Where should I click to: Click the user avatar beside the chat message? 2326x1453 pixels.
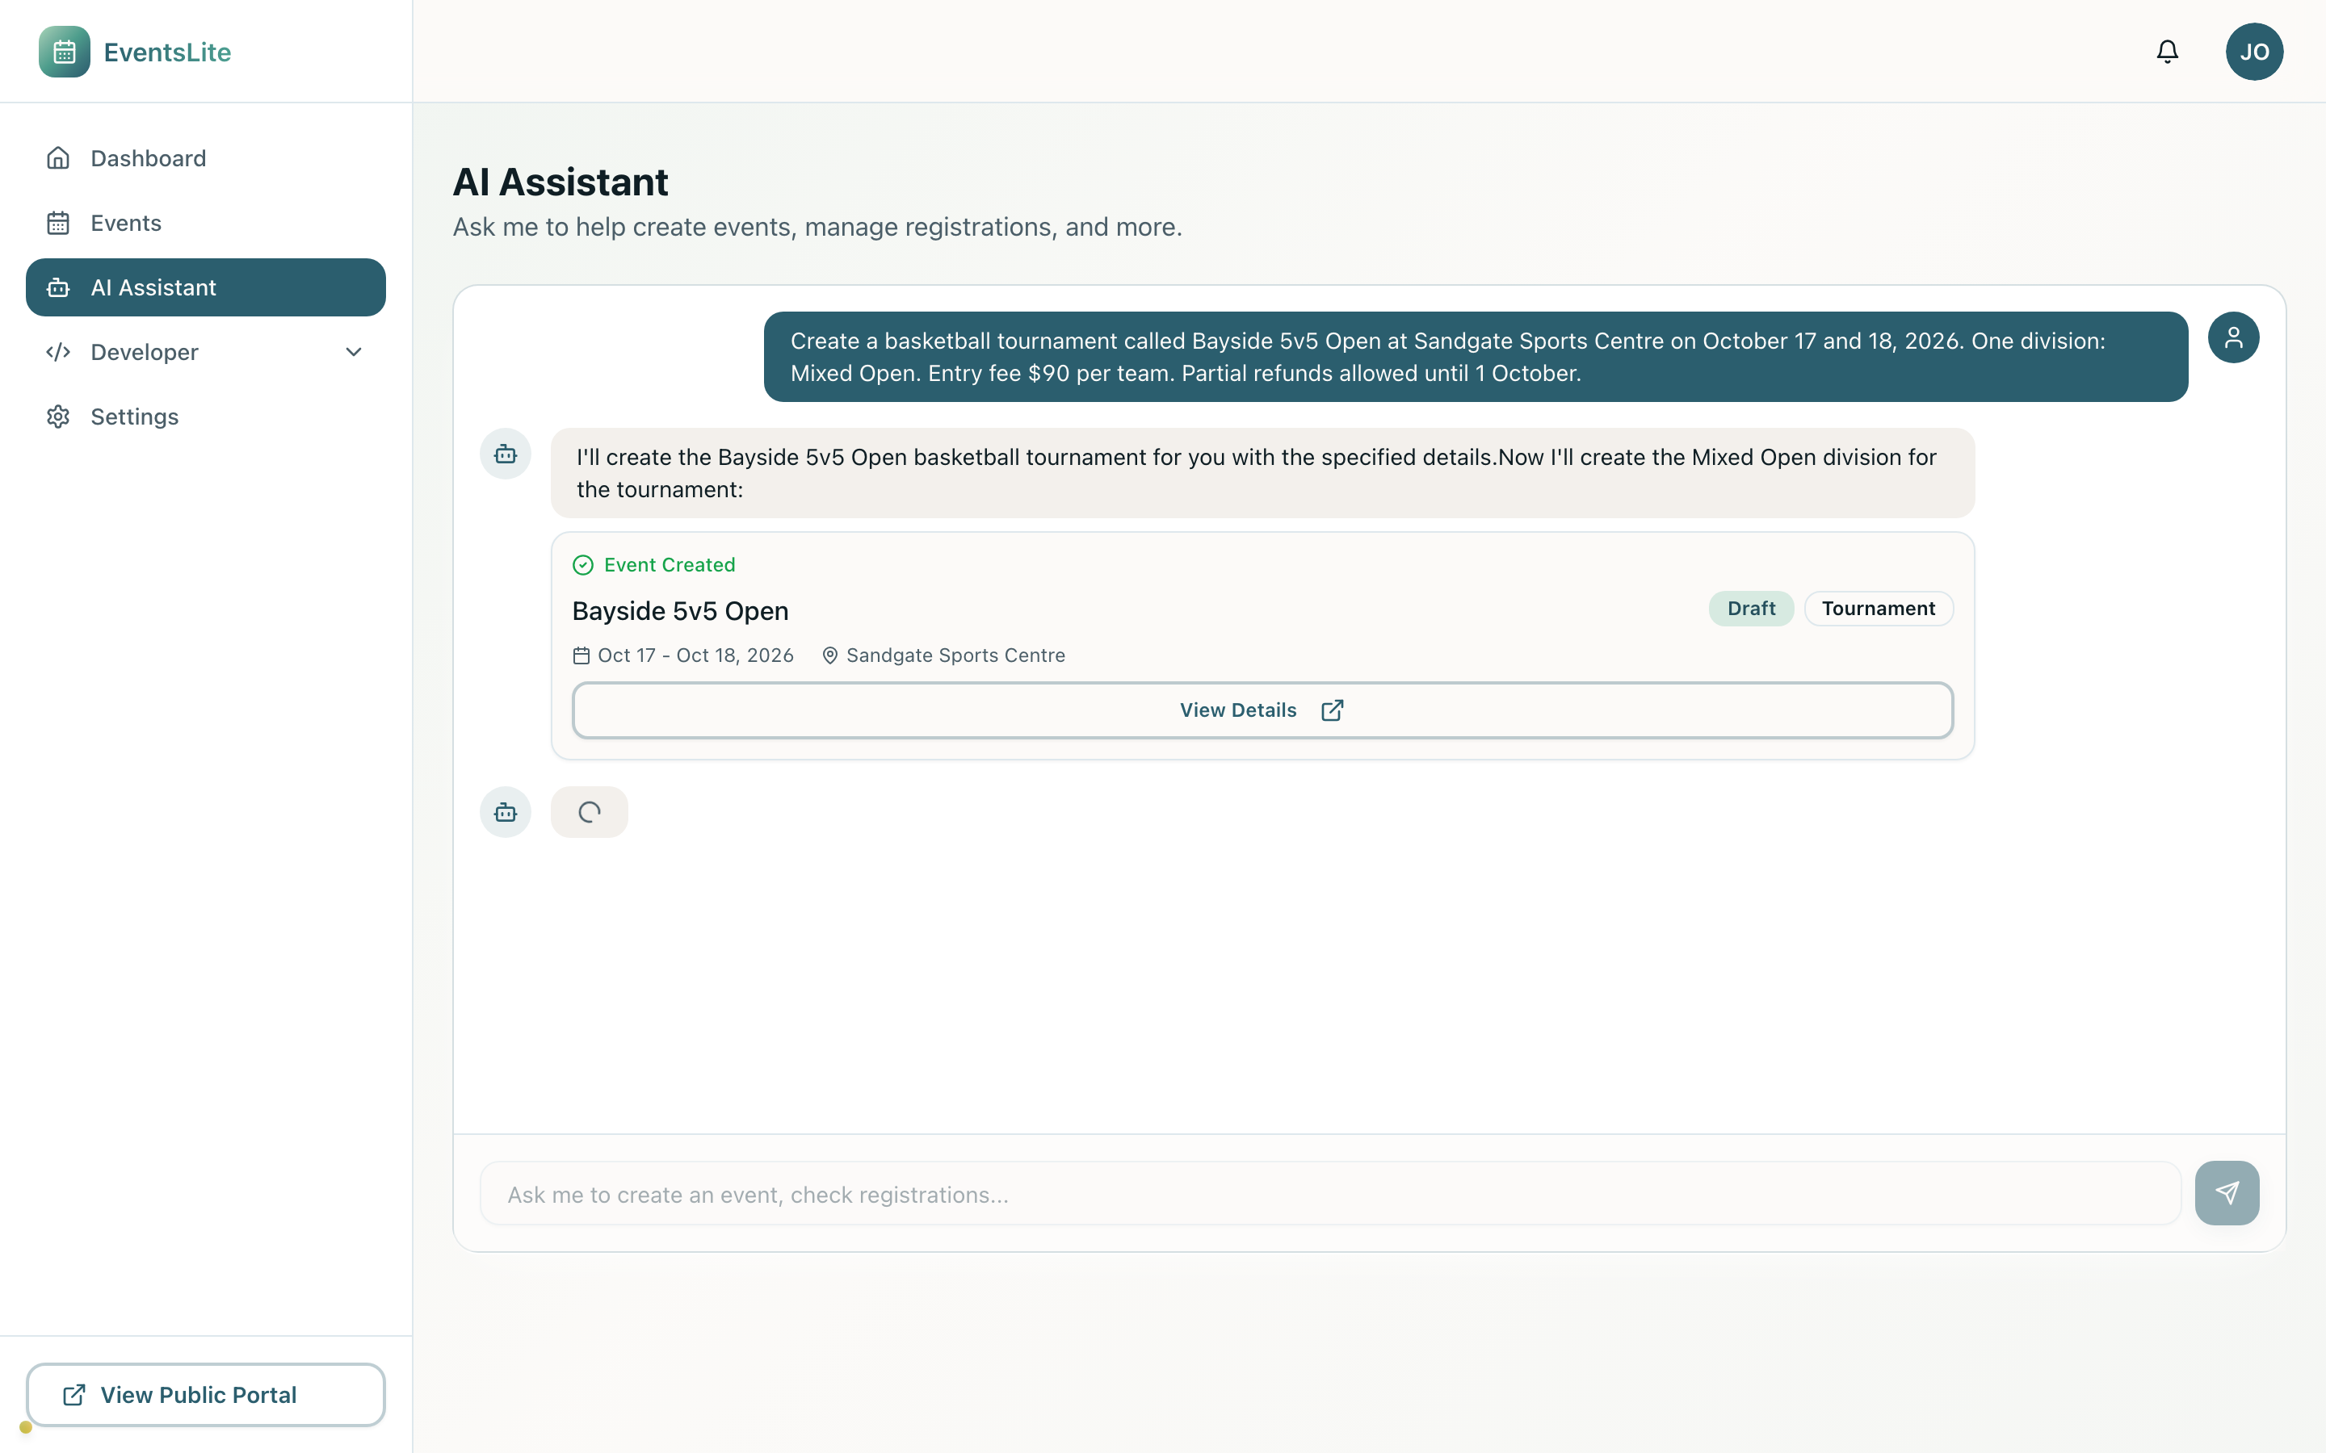pos(2233,337)
